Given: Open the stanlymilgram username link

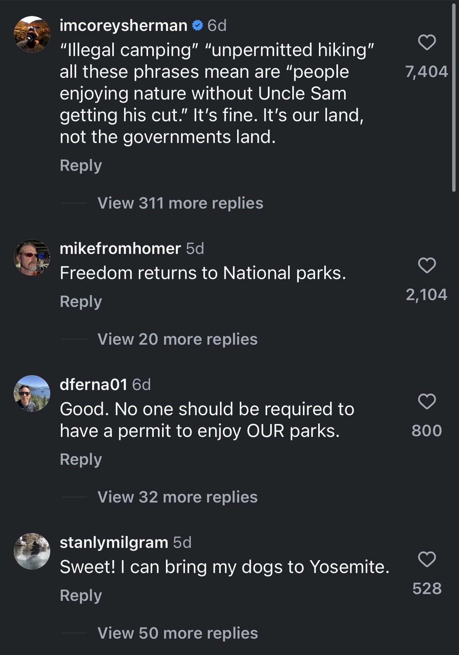Looking at the screenshot, I should (x=114, y=542).
